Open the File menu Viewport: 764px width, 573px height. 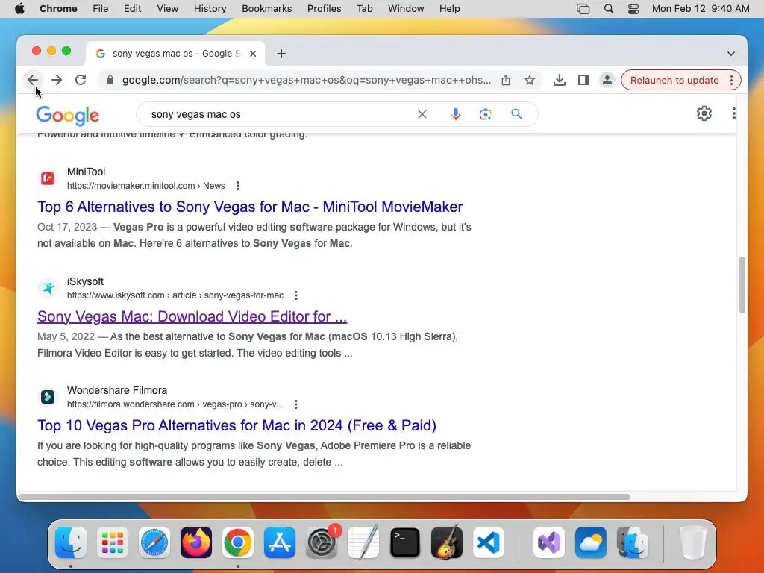[101, 9]
